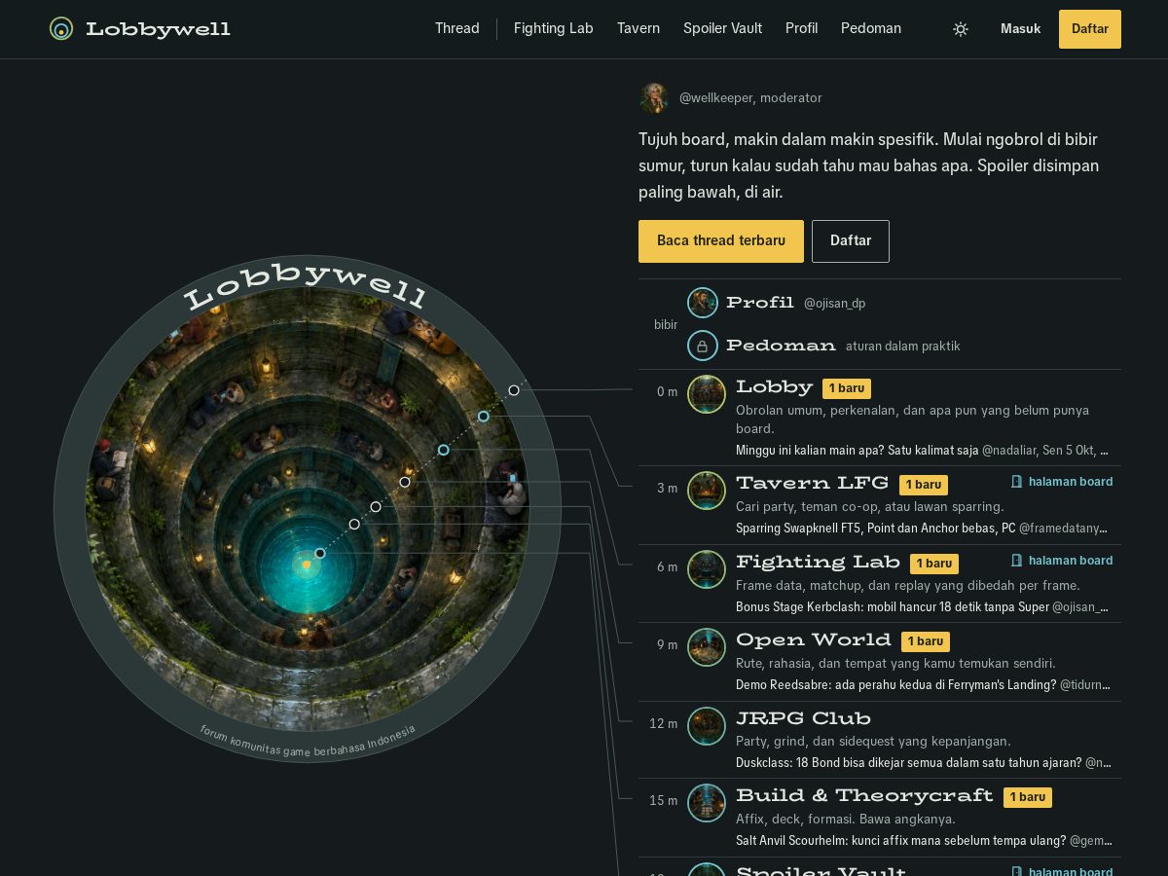The height and width of the screenshot is (876, 1168).
Task: Open the Lobby board title
Action: [774, 387]
